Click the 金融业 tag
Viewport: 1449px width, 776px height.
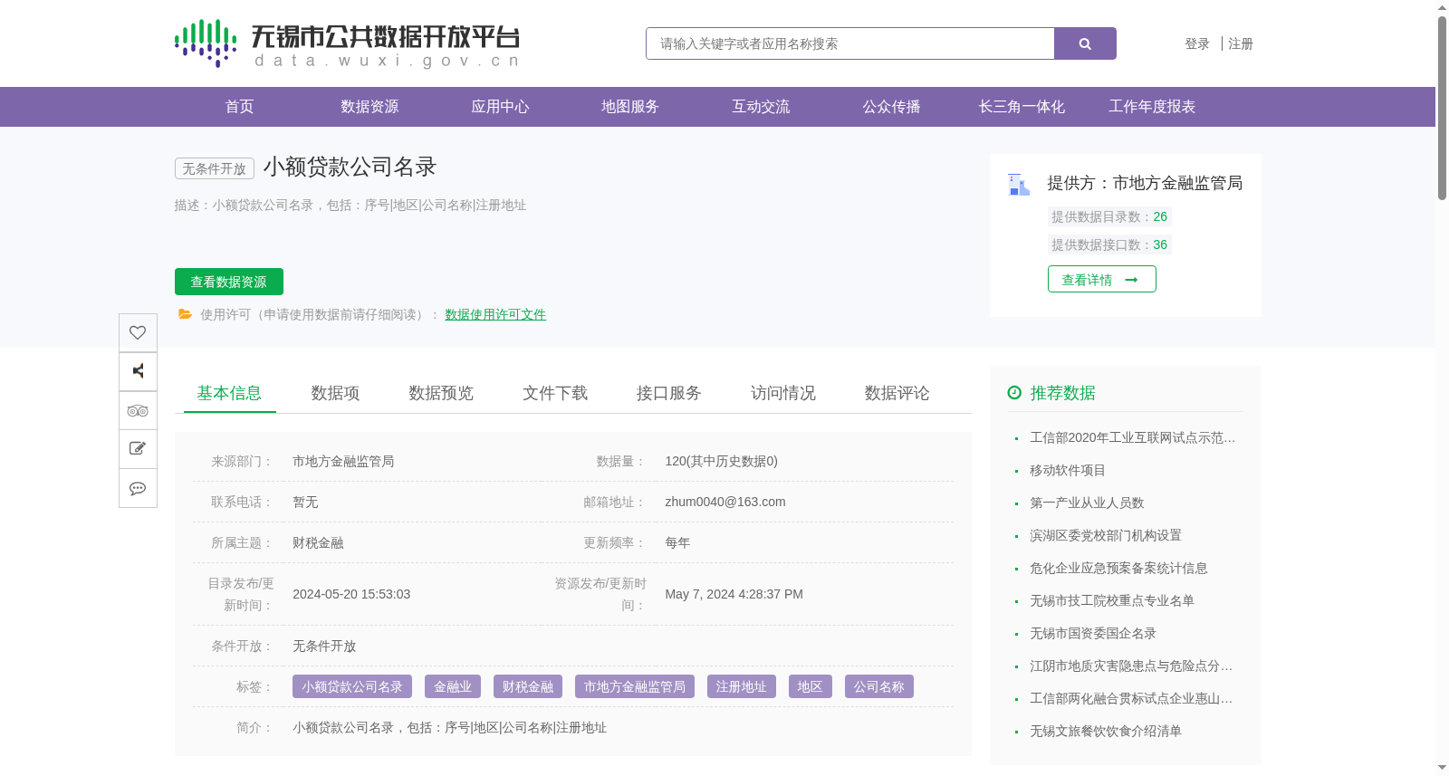453,686
